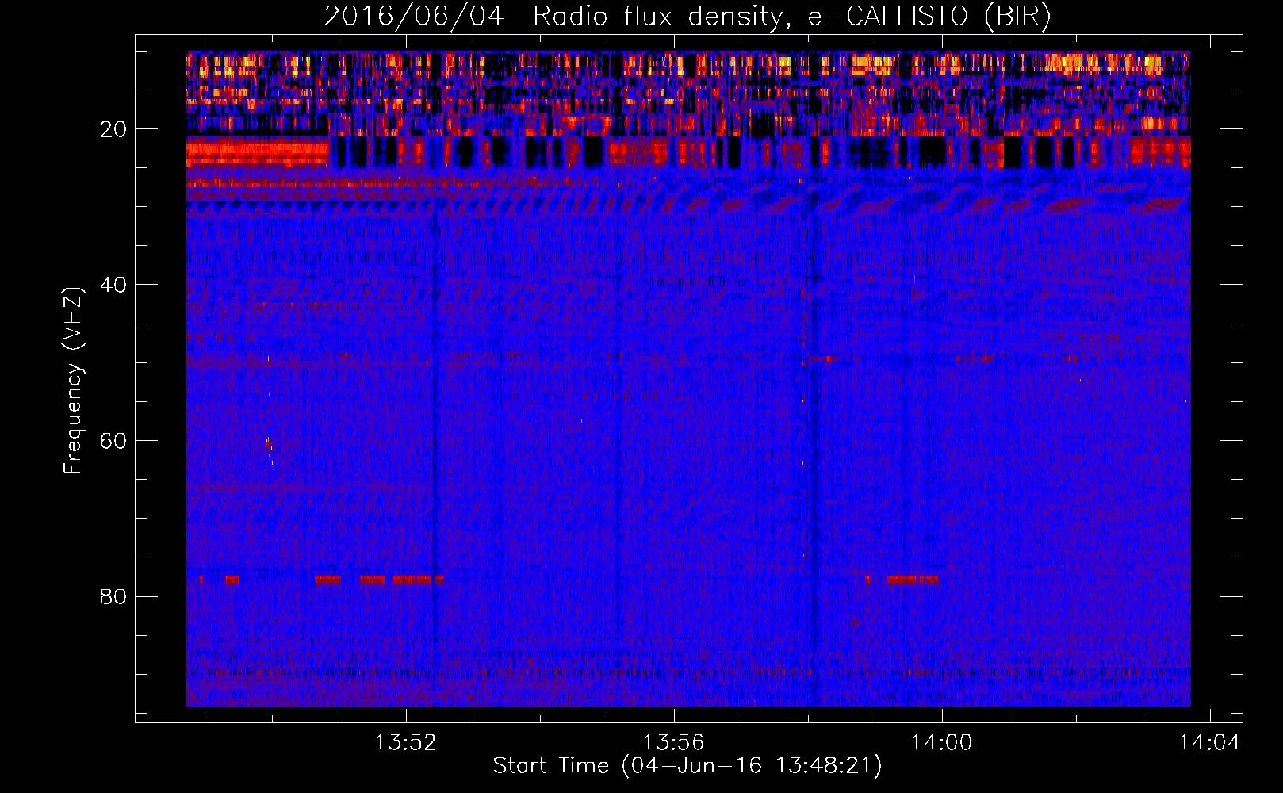Click the '40' frequency tick label
This screenshot has height=793, width=1283.
[x=113, y=285]
